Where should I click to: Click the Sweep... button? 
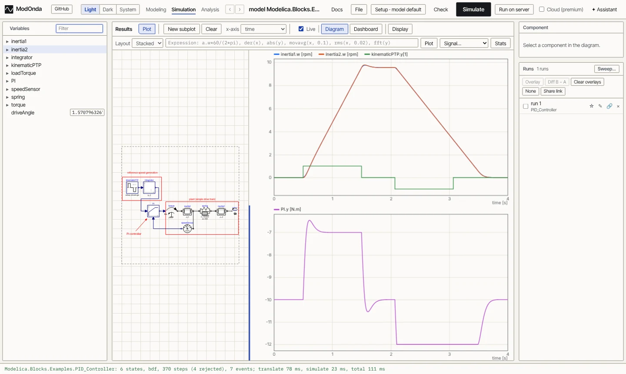606,69
